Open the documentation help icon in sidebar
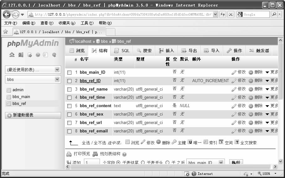The image size is (285, 178). (x=38, y=55)
